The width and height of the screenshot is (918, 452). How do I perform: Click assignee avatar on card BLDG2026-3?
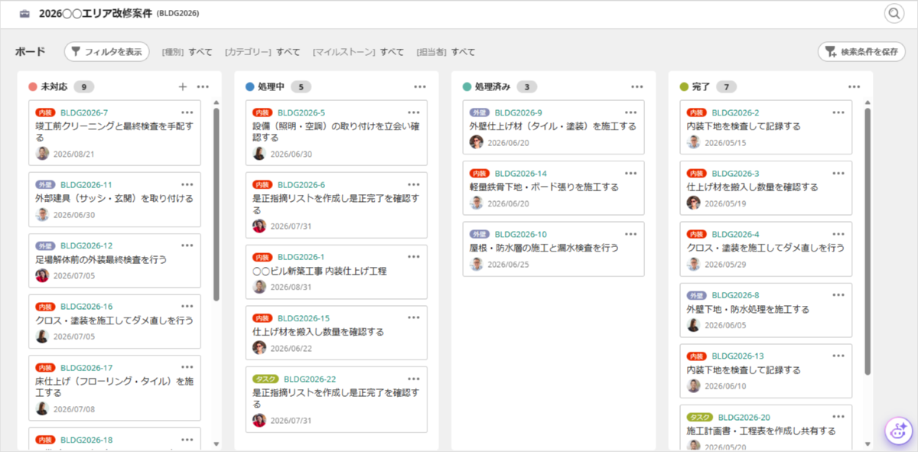[694, 203]
